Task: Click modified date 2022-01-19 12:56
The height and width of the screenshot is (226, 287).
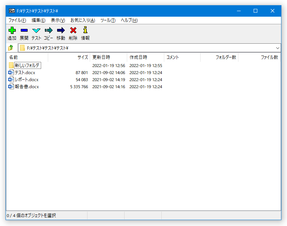Action: (x=109, y=66)
